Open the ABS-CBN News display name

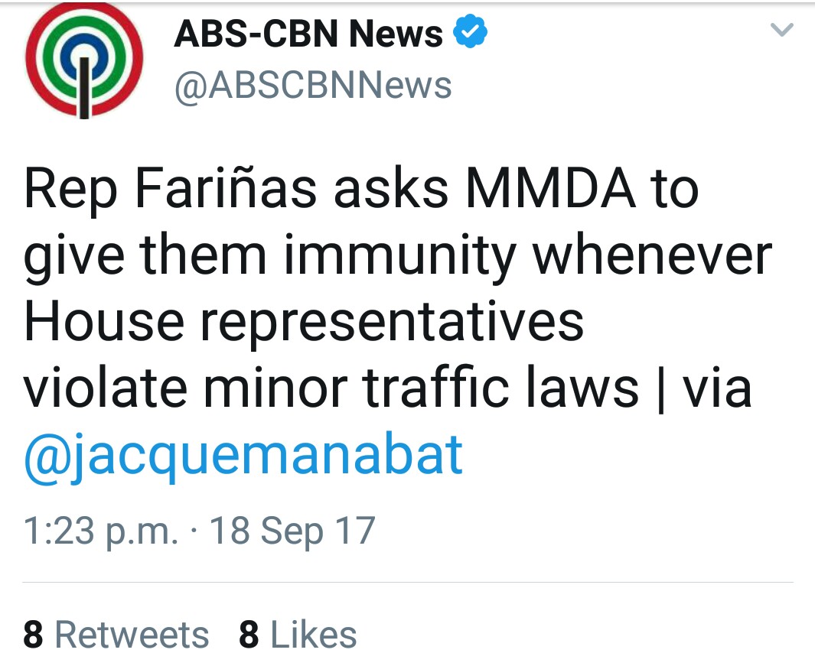(x=308, y=35)
